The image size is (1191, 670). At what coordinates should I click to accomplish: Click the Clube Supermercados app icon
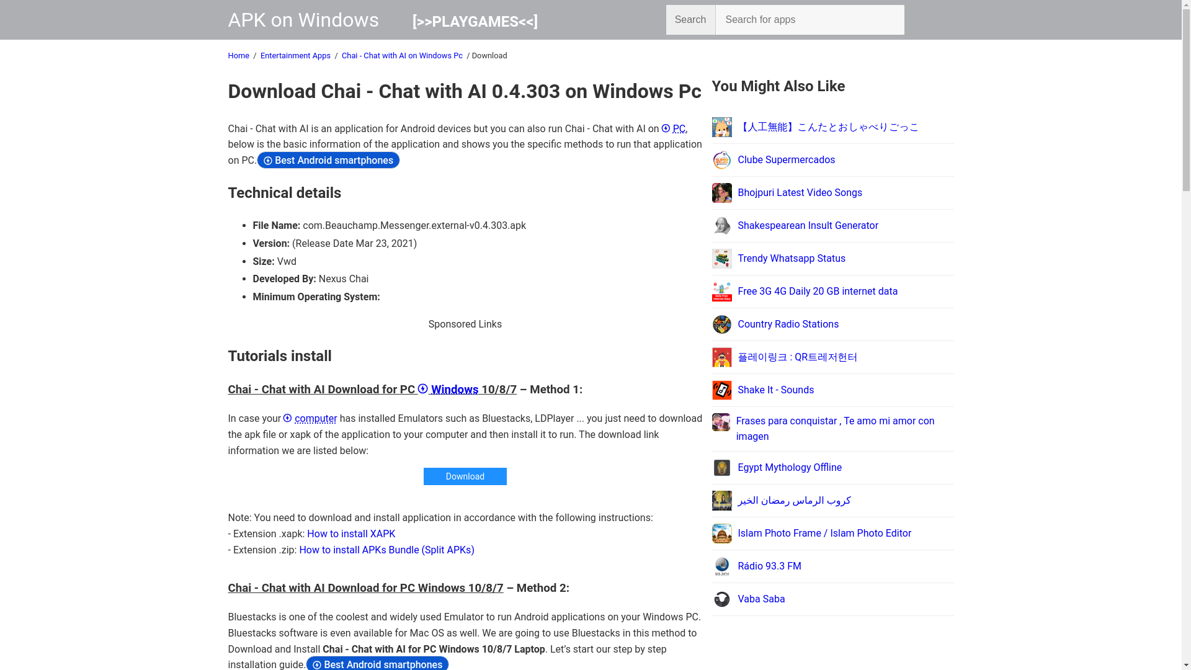(721, 160)
